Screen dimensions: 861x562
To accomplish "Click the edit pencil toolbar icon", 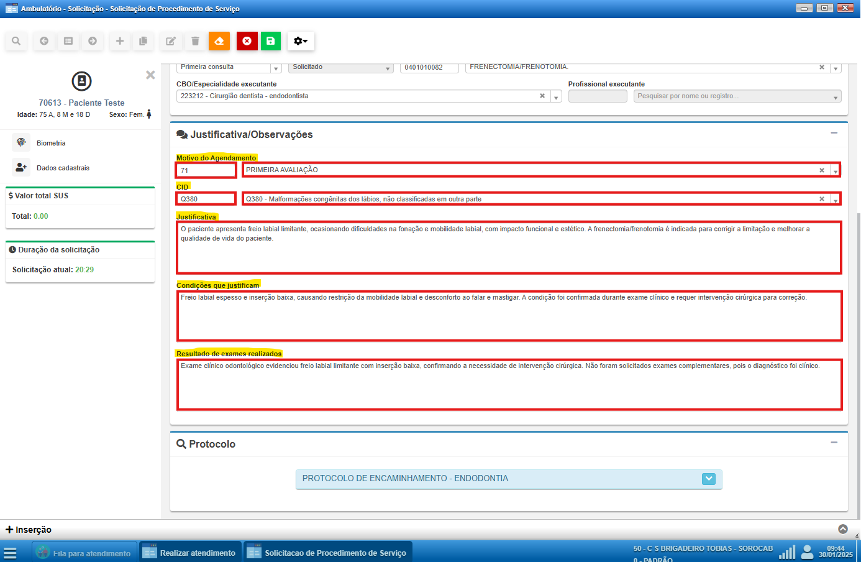I will click(x=170, y=41).
